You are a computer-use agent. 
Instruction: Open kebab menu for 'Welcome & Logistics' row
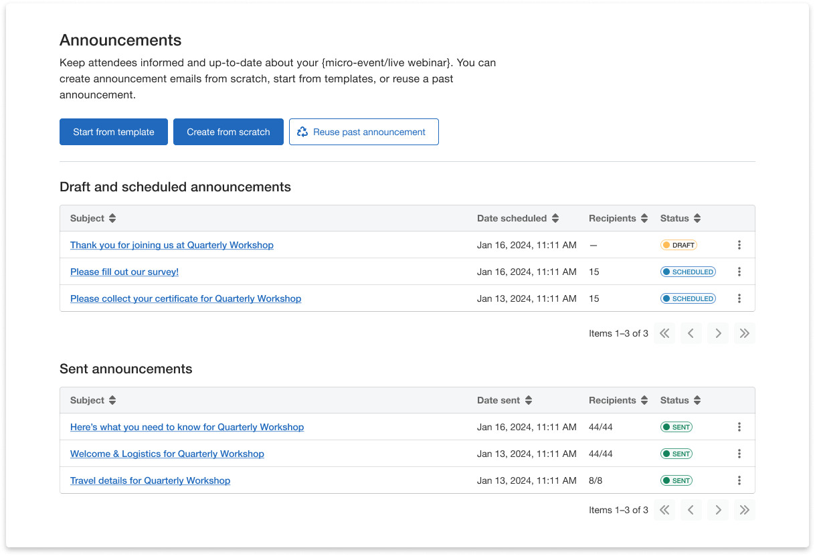pos(739,454)
